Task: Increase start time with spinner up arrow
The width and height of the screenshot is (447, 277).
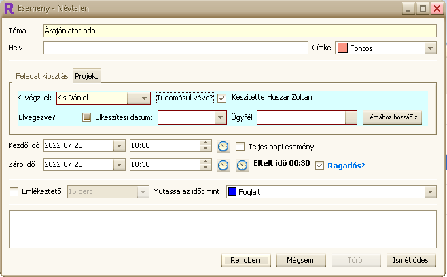Action: pyautogui.click(x=205, y=143)
